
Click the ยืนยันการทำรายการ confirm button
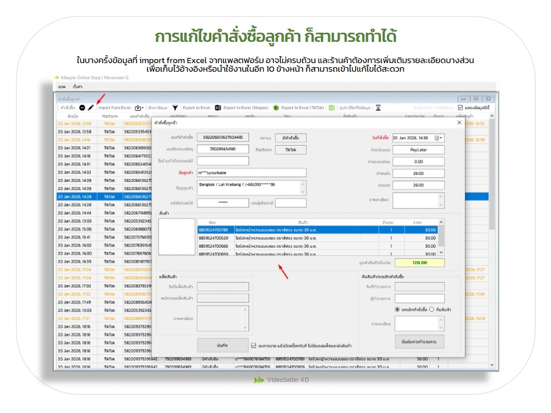pos(419,341)
